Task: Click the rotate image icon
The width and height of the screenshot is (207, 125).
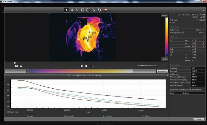Action: click(99, 10)
